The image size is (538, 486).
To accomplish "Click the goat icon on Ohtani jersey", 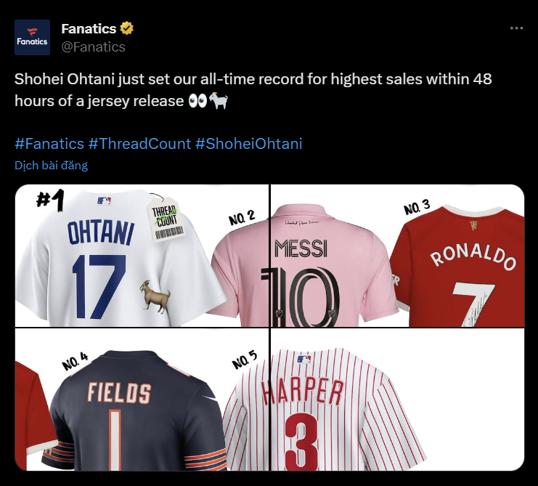I will click(x=155, y=296).
